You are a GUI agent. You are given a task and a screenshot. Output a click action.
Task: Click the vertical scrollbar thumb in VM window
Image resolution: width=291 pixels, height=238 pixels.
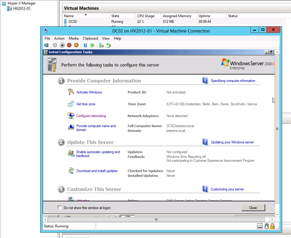pos(277,129)
